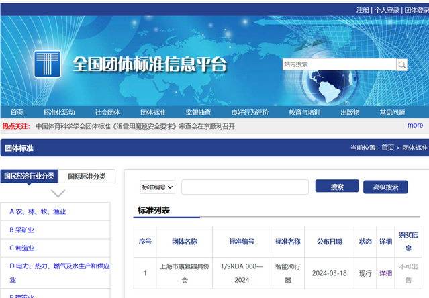Click the 注册 link at top

coord(363,10)
